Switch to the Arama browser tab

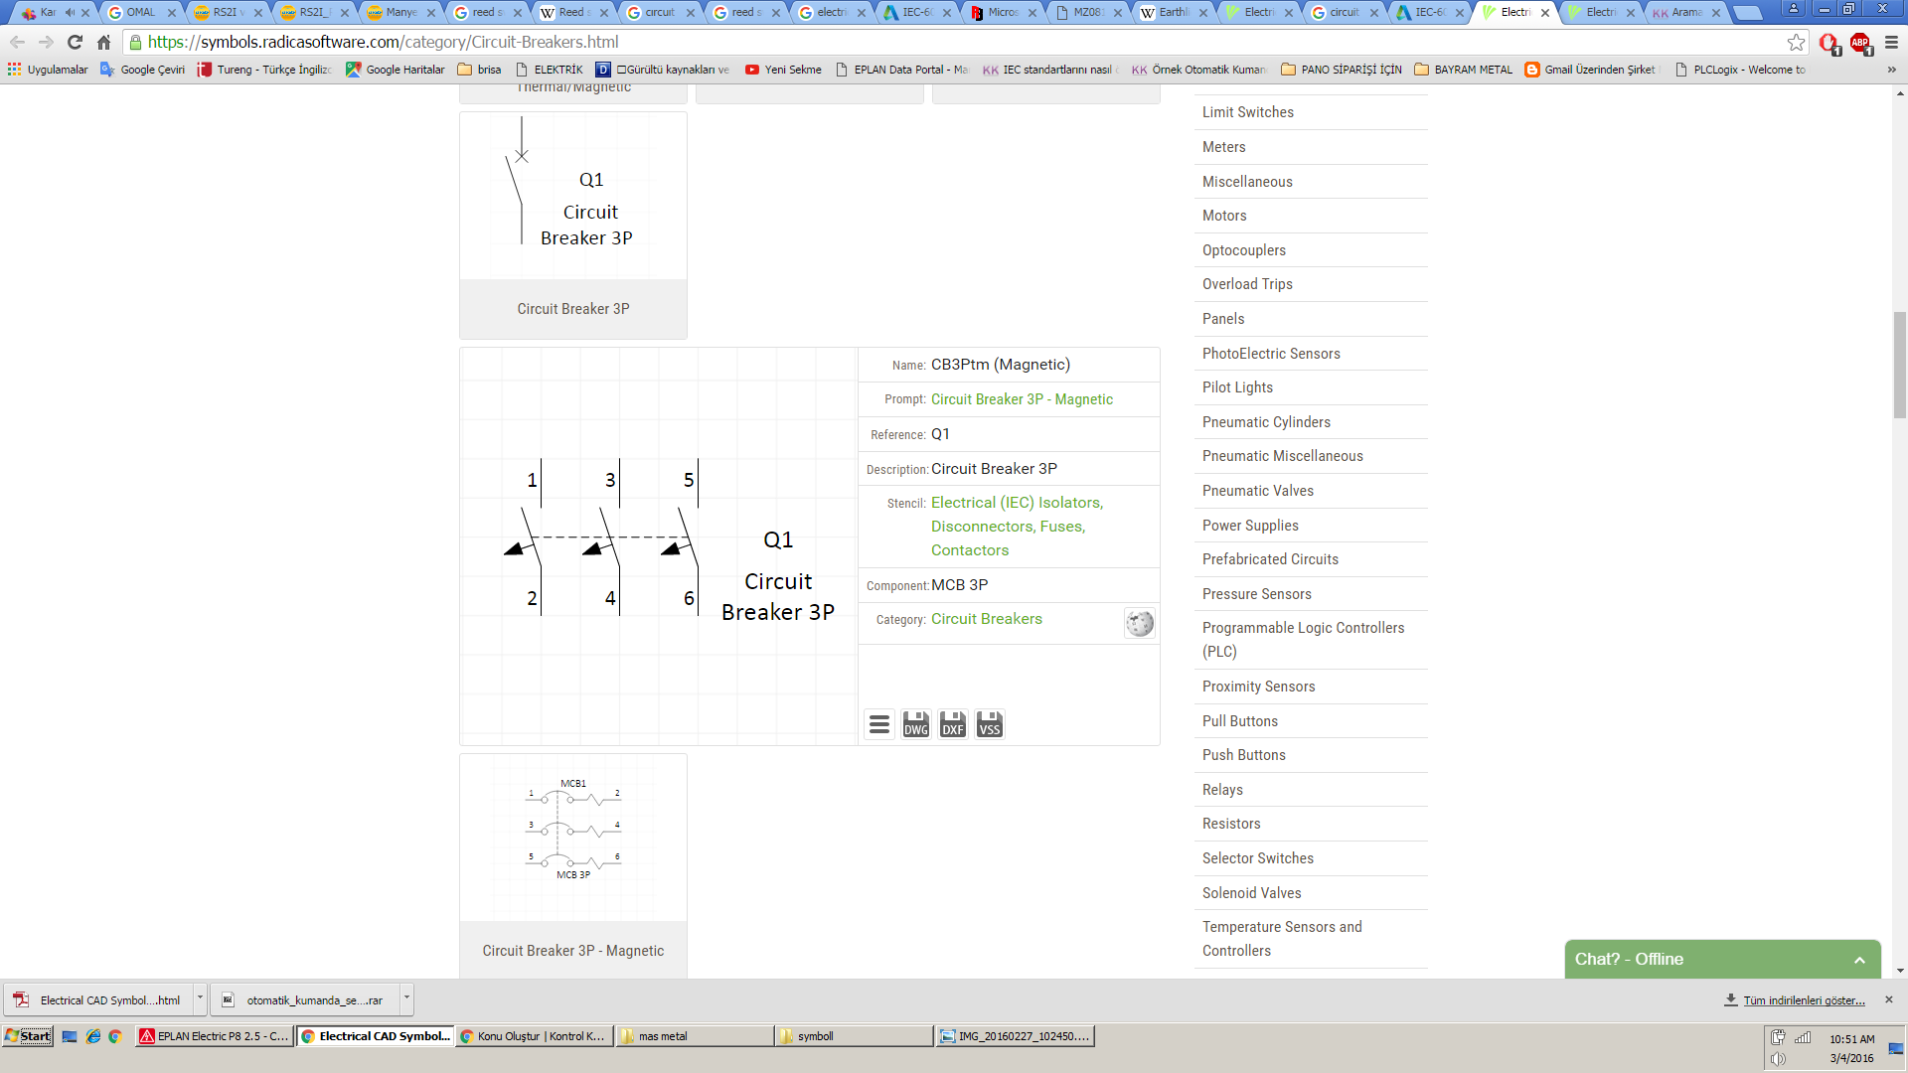[x=1688, y=12]
